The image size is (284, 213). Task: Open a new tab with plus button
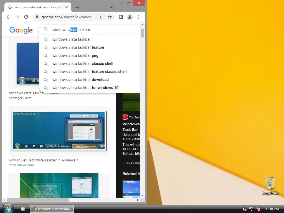77,7
